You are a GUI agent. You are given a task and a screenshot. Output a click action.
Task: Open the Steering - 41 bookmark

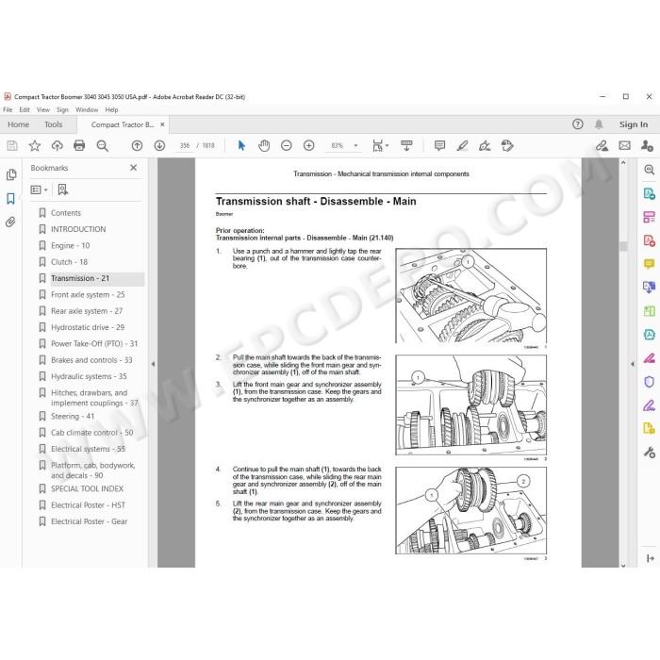(x=73, y=417)
